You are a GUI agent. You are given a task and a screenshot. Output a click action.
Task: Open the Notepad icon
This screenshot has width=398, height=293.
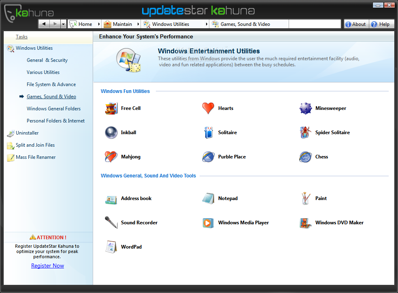pyautogui.click(x=209, y=198)
